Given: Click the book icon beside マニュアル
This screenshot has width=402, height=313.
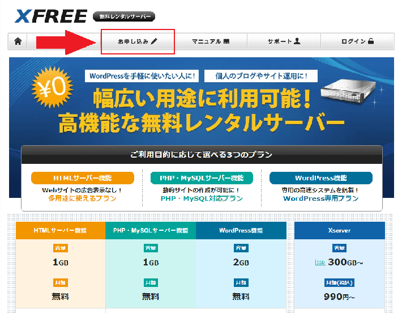Looking at the screenshot, I should coord(226,41).
